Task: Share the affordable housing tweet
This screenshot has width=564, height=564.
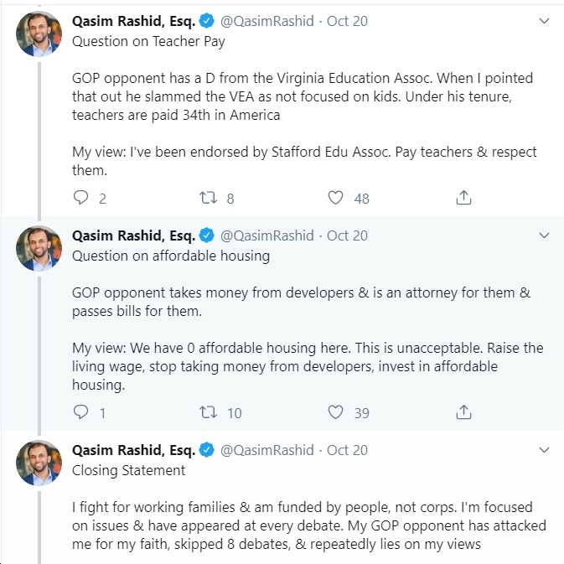Action: (463, 412)
